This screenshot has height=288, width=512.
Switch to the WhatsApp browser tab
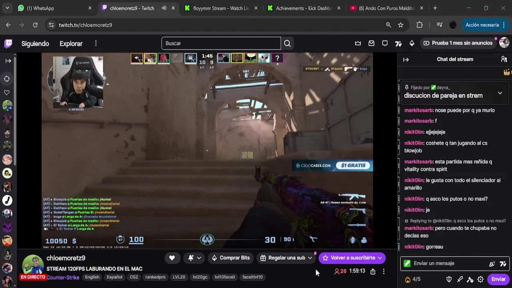pos(55,8)
